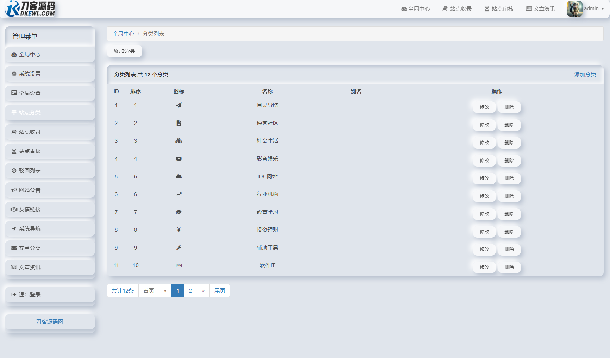Viewport: 610px width, 358px height.
Task: Click the paper plane icon for 目录导航
Action: pos(179,105)
